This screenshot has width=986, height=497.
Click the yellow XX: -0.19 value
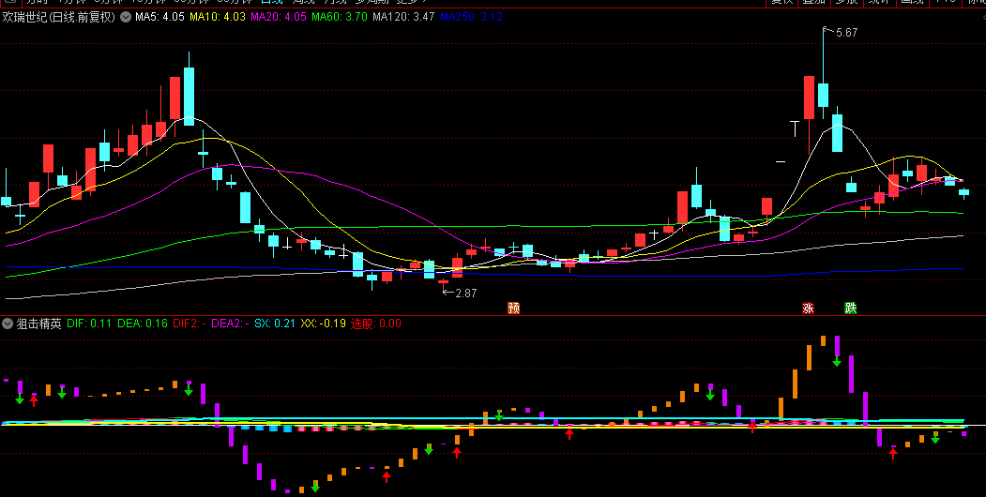tap(324, 324)
